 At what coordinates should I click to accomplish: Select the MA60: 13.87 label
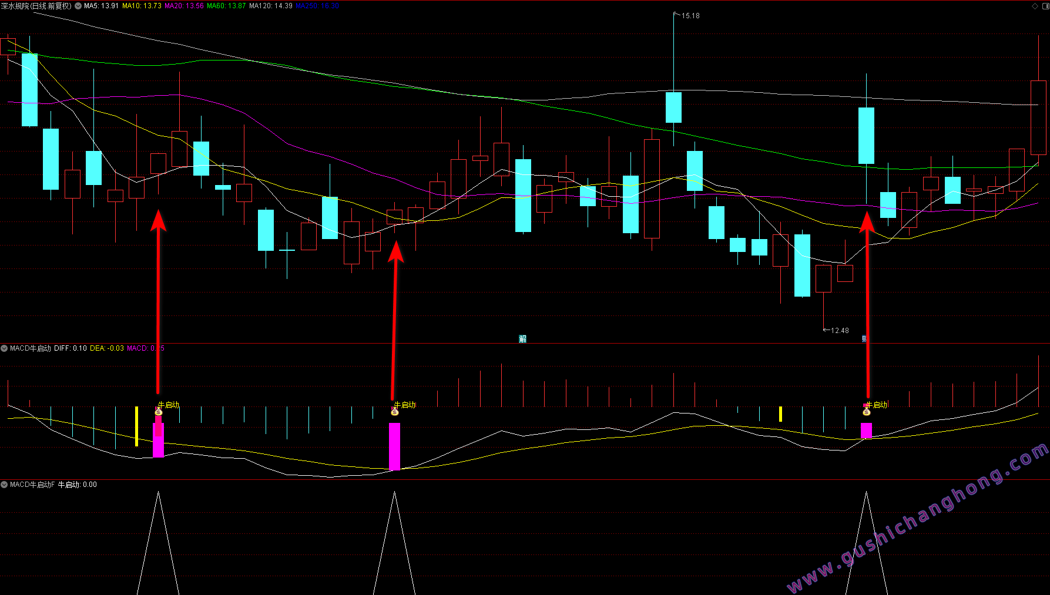click(226, 6)
